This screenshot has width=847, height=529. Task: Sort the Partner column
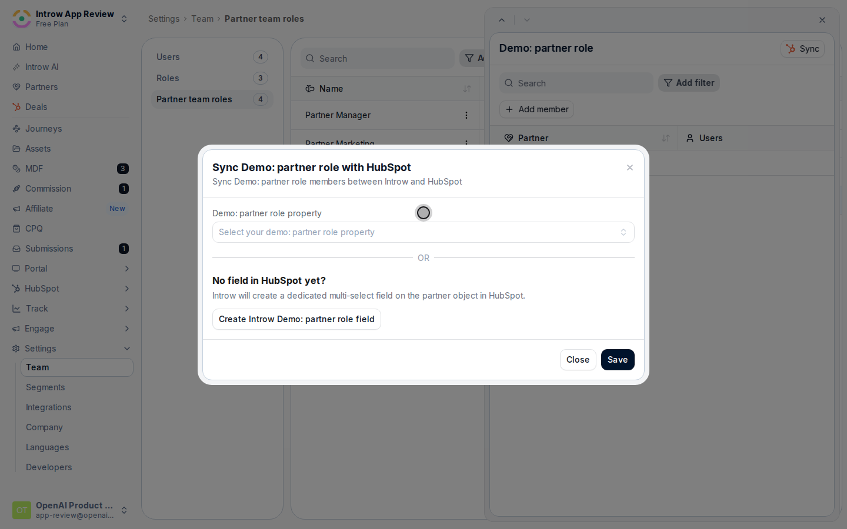point(666,138)
